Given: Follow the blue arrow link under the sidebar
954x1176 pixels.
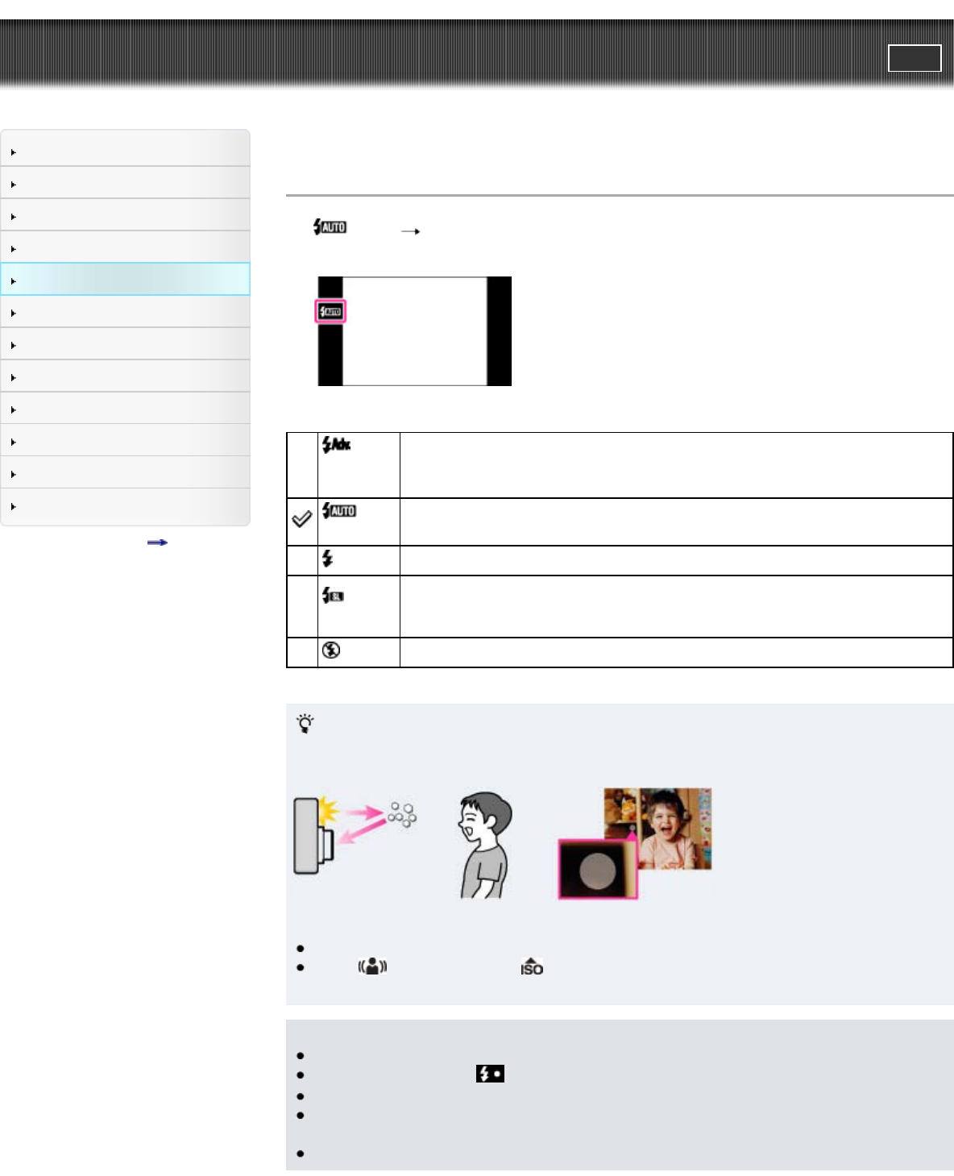Looking at the screenshot, I should pos(157,542).
